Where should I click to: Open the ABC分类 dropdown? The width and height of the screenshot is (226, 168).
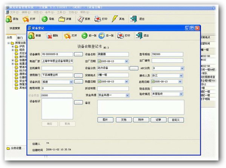(x=182, y=68)
